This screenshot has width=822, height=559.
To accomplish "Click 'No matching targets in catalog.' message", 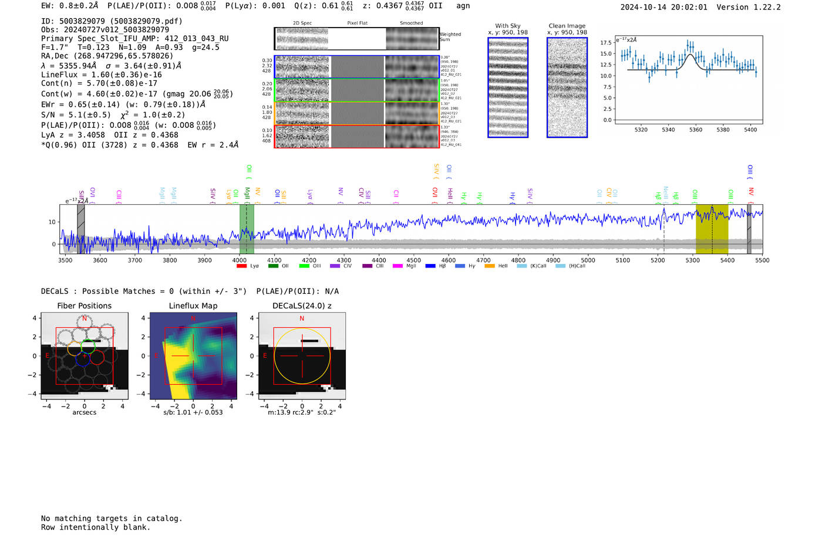I will coord(112,519).
